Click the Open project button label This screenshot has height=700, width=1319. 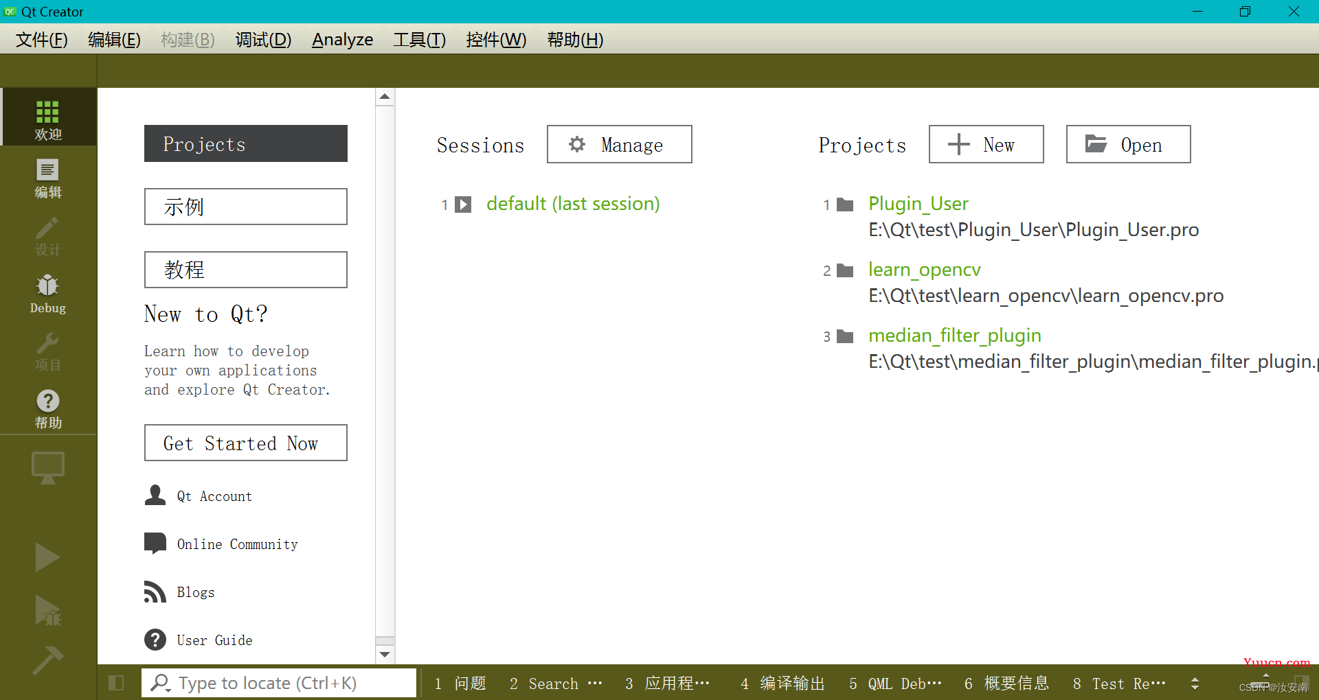pyautogui.click(x=1142, y=145)
